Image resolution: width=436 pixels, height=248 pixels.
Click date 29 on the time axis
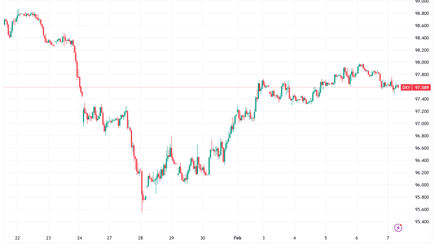[172, 238]
